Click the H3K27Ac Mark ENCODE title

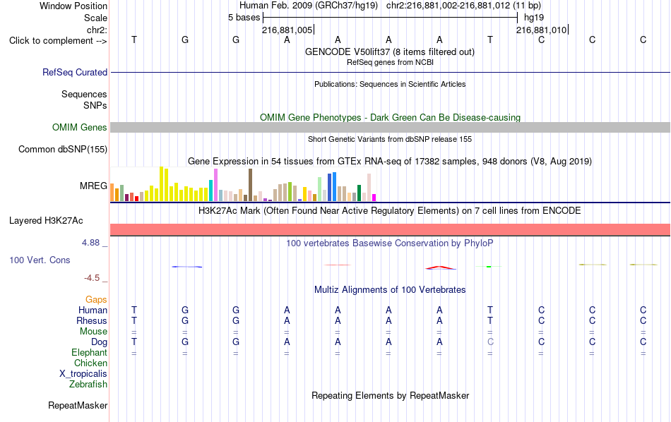(389, 210)
